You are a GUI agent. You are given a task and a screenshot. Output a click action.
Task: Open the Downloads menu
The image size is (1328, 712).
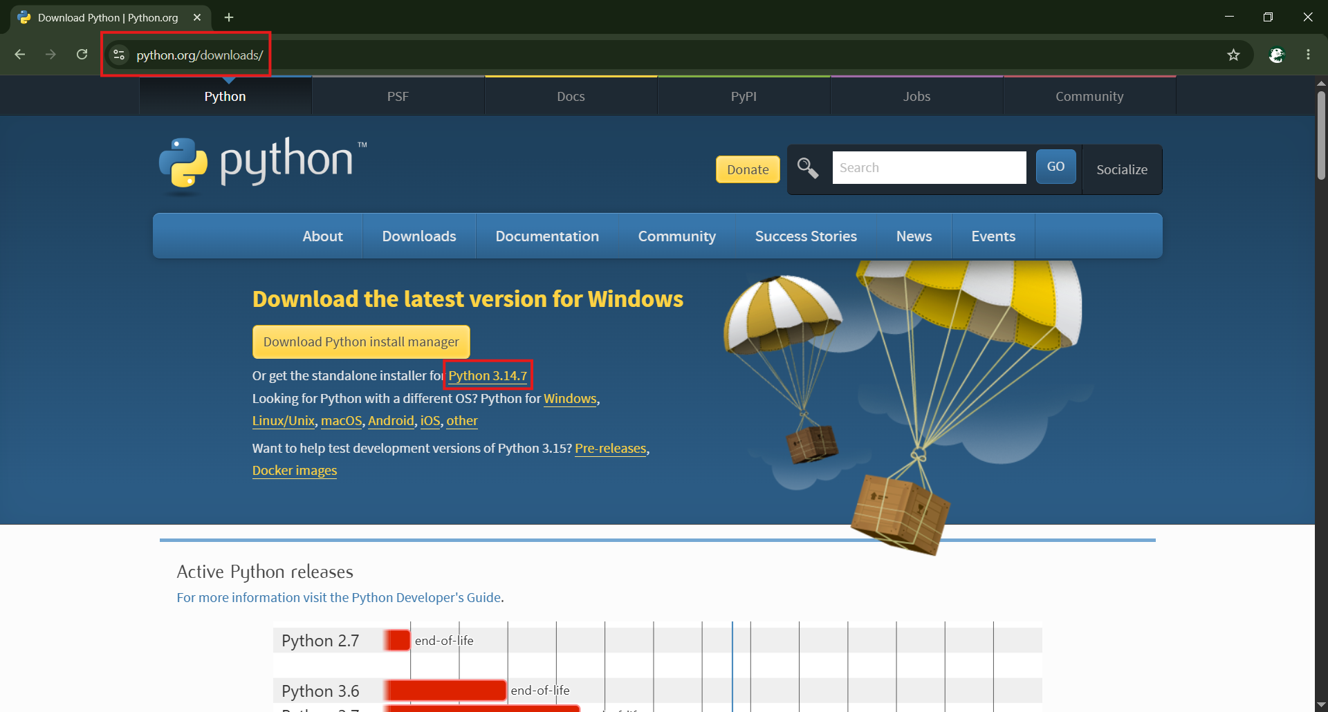click(419, 236)
